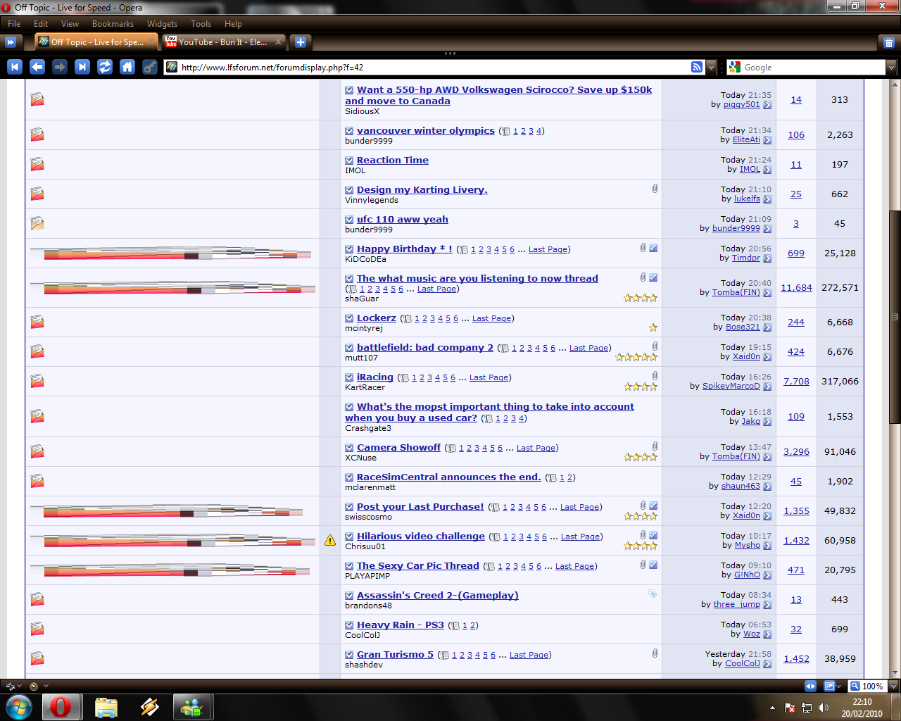Screen dimensions: 901x721
Task: Open the image display mode dropdown arrow
Action: [x=839, y=686]
